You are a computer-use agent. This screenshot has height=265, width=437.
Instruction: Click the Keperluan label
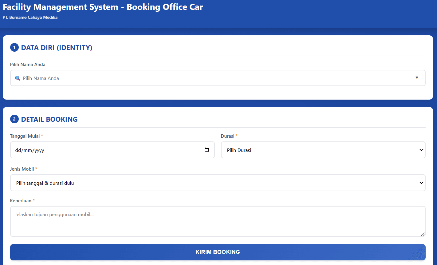coord(21,201)
